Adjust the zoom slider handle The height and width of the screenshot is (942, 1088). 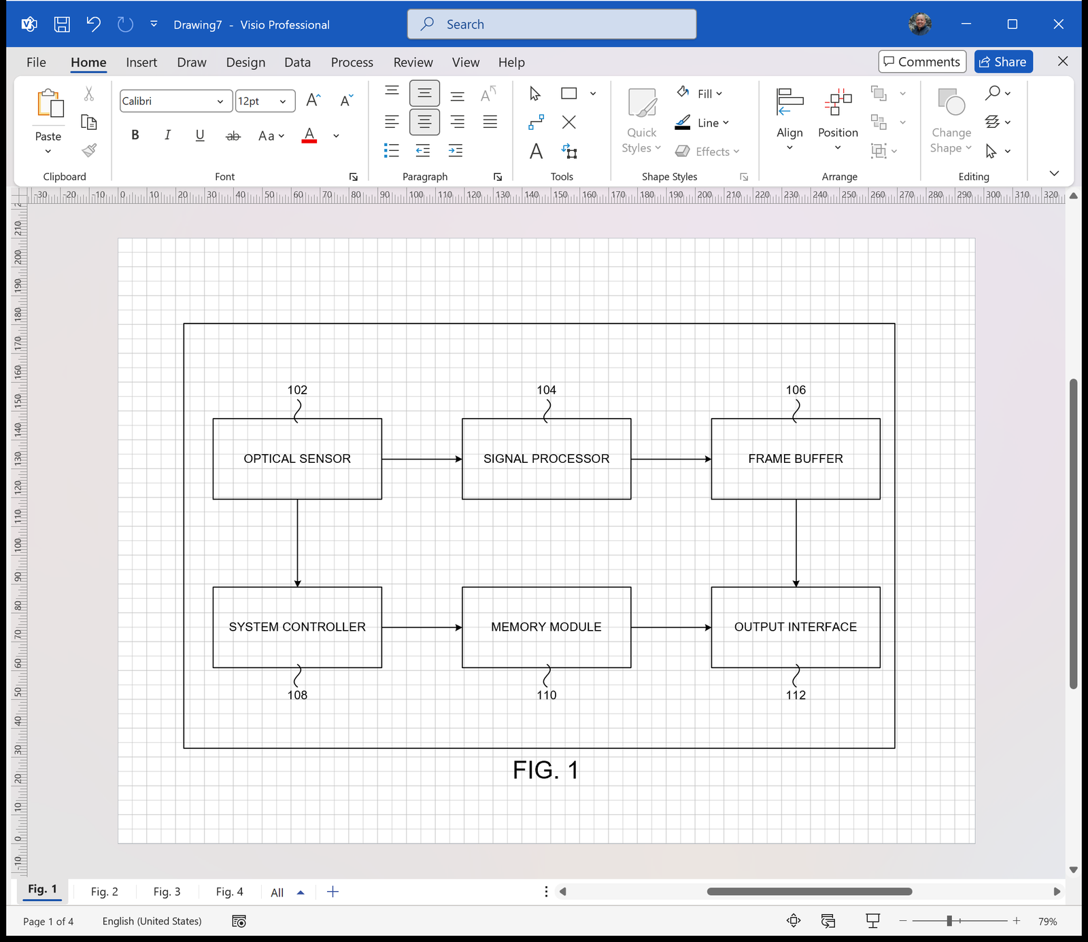tap(949, 921)
